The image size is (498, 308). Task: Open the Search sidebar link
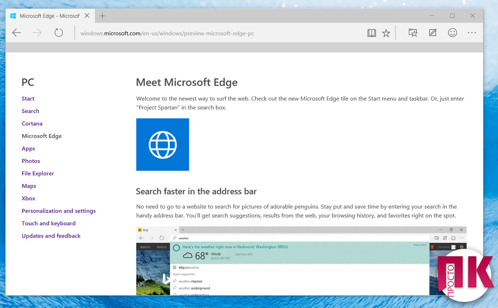(x=30, y=111)
